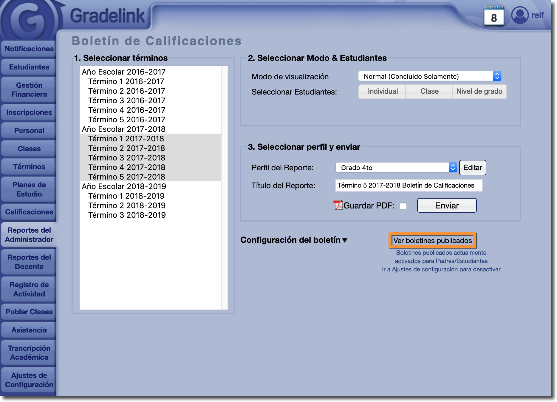557x402 pixels.
Task: Expand Configuración del boletín section
Action: [x=294, y=240]
